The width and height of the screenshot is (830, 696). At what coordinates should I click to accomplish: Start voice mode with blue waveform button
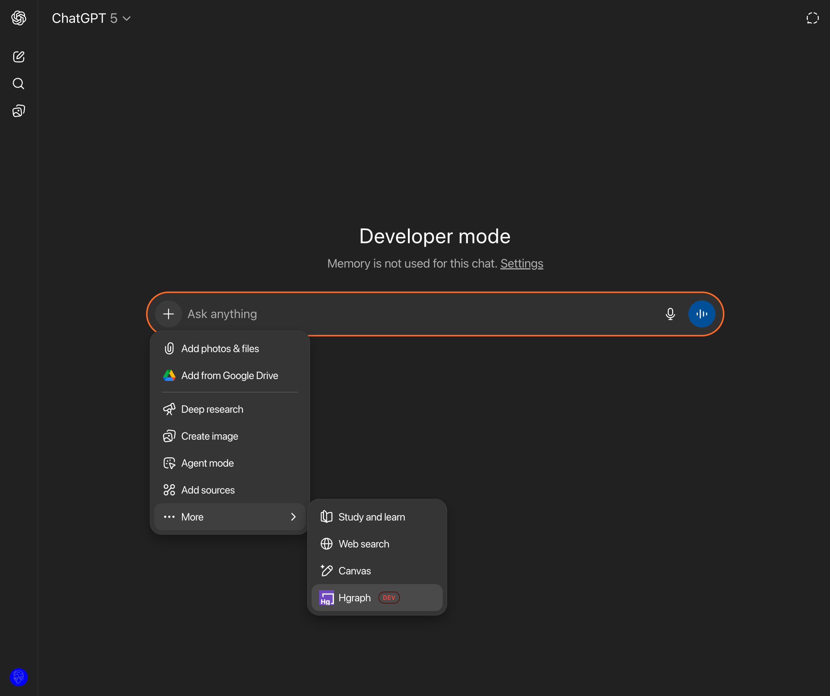tap(701, 314)
